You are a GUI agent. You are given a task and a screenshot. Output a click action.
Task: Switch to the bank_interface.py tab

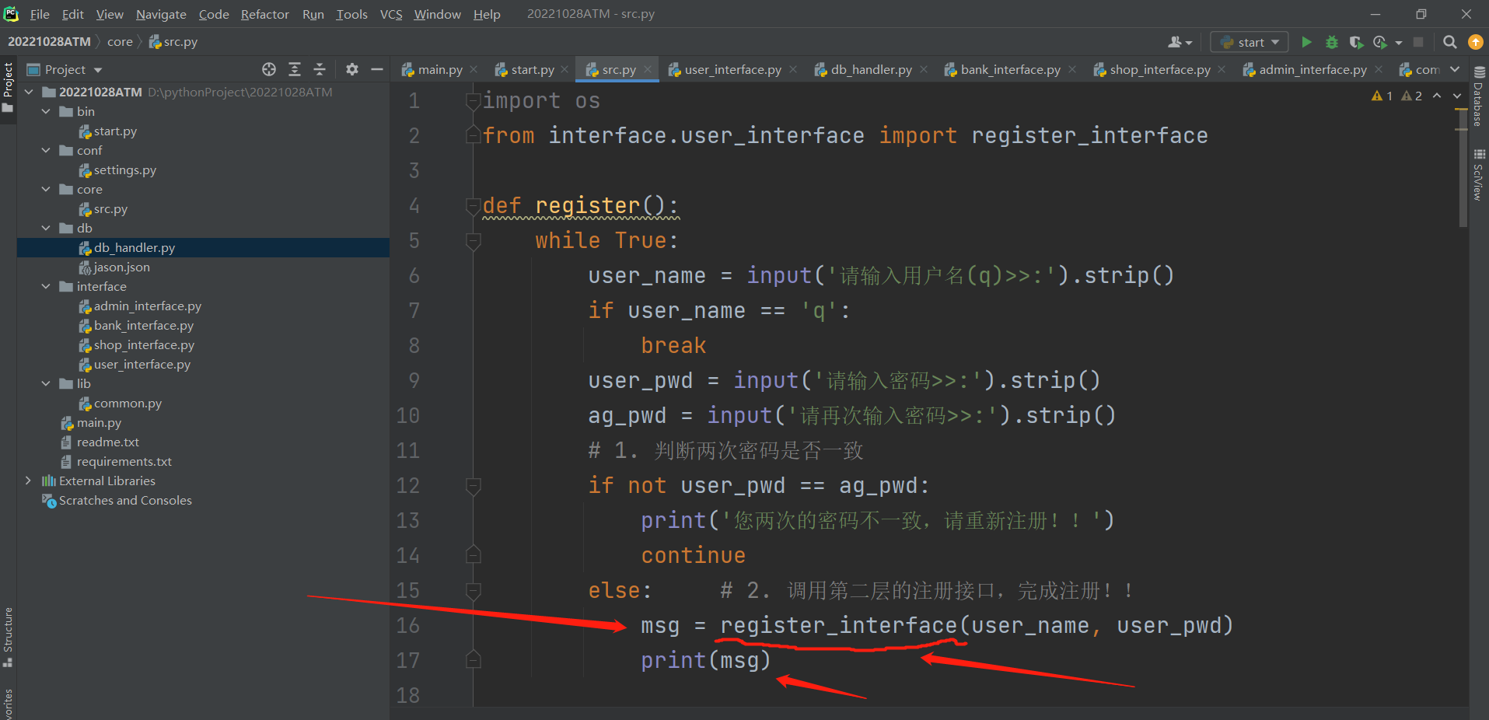coord(1010,69)
